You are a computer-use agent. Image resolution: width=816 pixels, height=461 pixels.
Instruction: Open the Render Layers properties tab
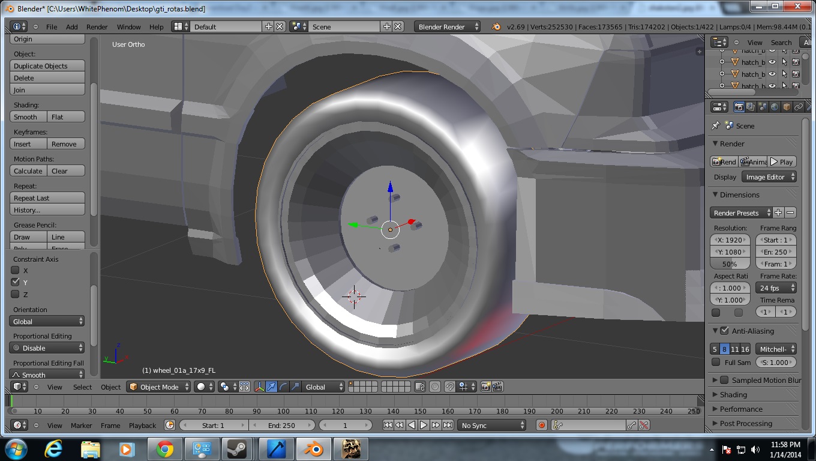[751, 107]
